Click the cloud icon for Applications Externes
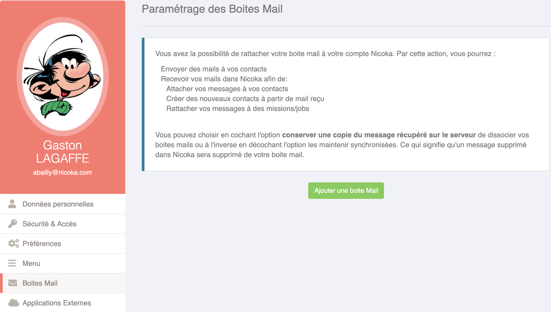The width and height of the screenshot is (551, 312). pyautogui.click(x=13, y=303)
